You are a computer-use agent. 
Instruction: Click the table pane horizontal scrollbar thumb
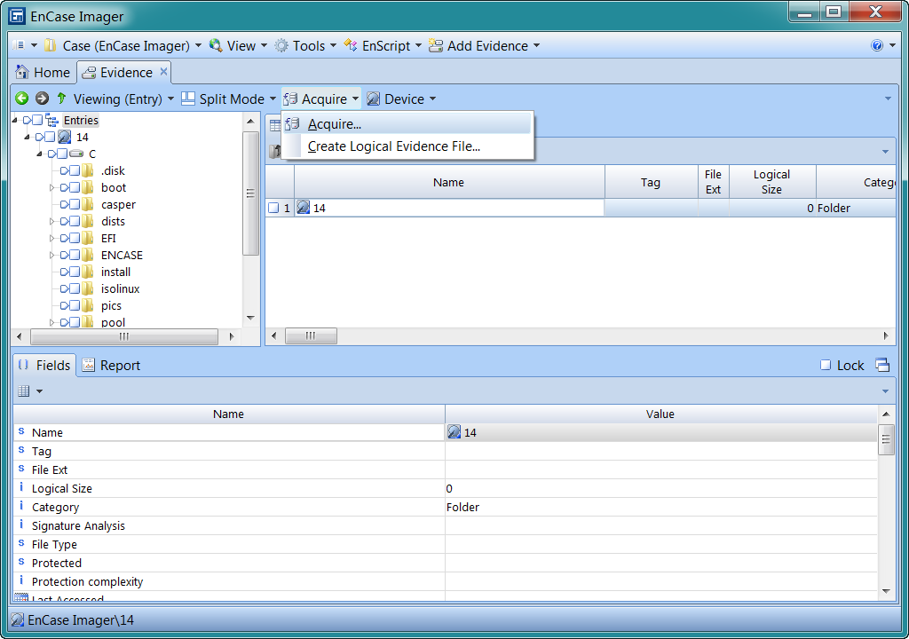tap(311, 335)
